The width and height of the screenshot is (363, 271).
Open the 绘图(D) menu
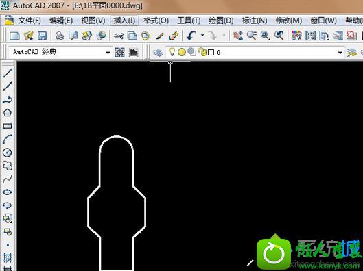click(221, 21)
